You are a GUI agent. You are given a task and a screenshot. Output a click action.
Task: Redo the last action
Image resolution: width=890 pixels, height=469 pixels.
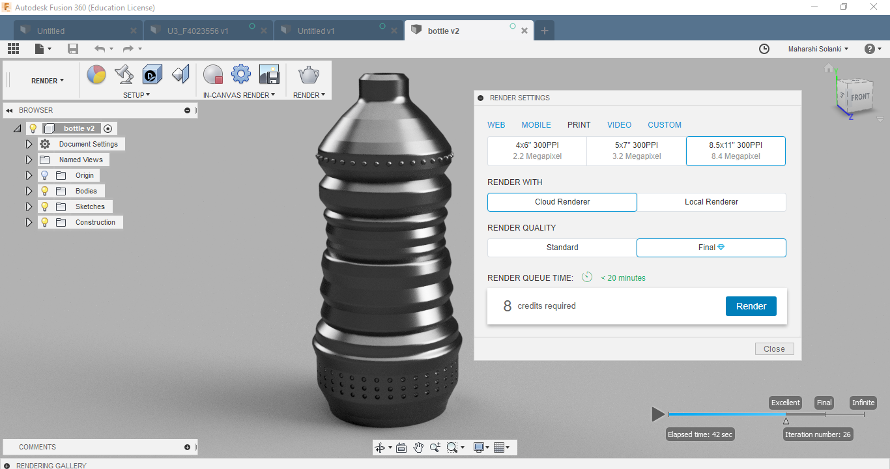click(x=128, y=49)
